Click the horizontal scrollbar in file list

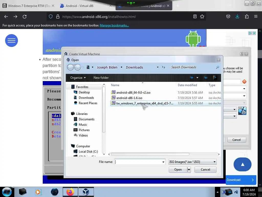[150, 154]
